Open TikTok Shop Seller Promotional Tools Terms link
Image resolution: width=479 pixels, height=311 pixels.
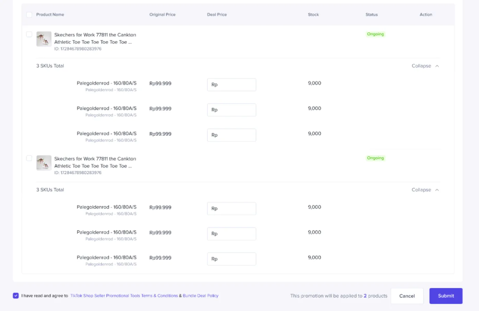(x=124, y=296)
